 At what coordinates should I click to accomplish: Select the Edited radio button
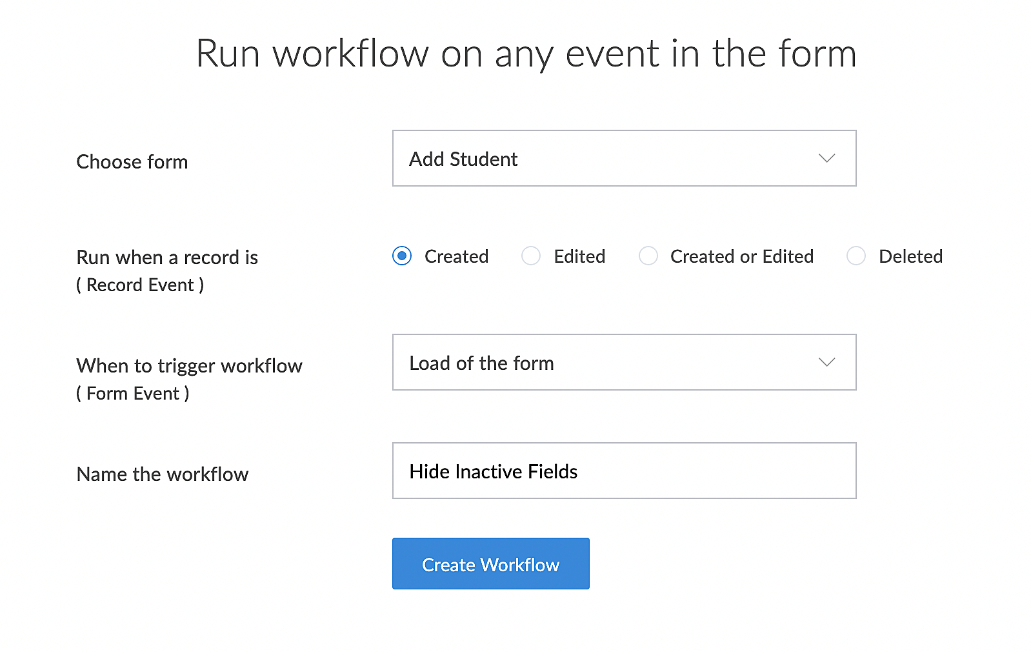pos(531,256)
